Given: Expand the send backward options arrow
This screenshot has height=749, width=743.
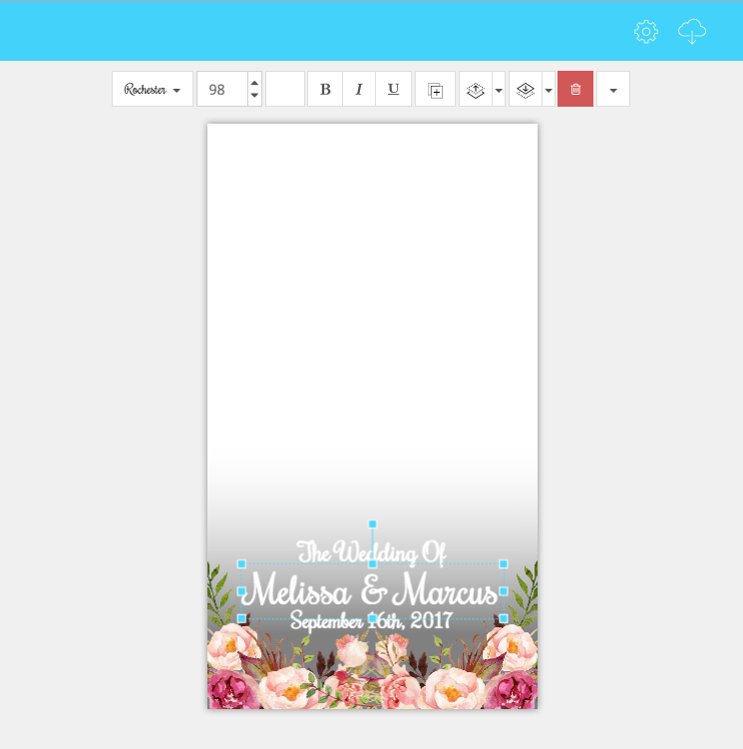Looking at the screenshot, I should point(549,90).
